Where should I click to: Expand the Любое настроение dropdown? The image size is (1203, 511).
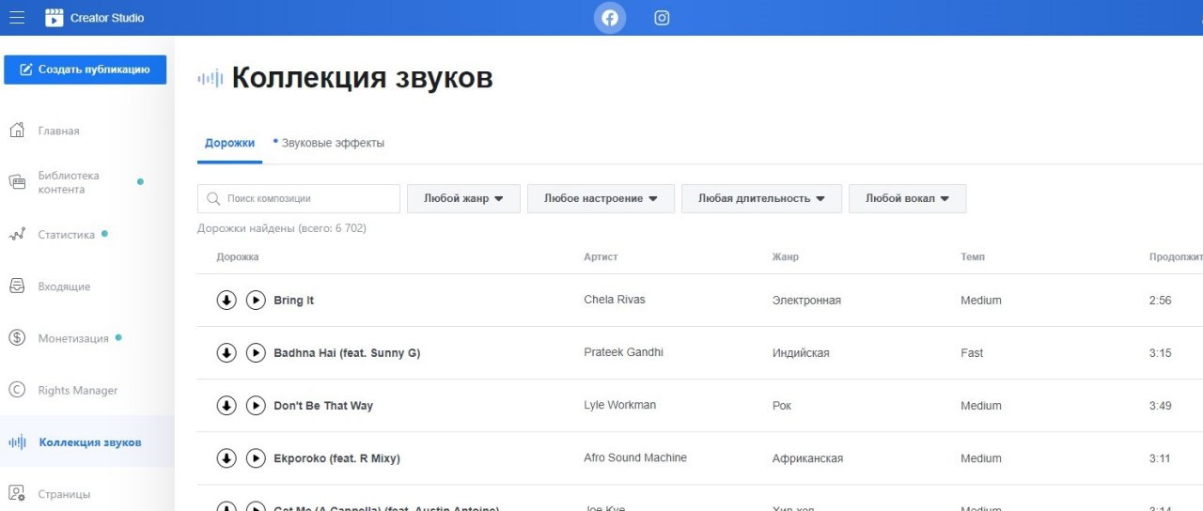click(601, 199)
